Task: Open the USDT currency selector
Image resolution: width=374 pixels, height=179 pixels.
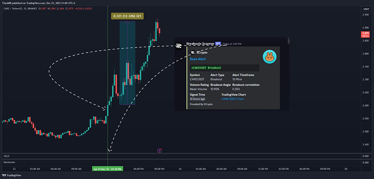Action: tap(366, 9)
